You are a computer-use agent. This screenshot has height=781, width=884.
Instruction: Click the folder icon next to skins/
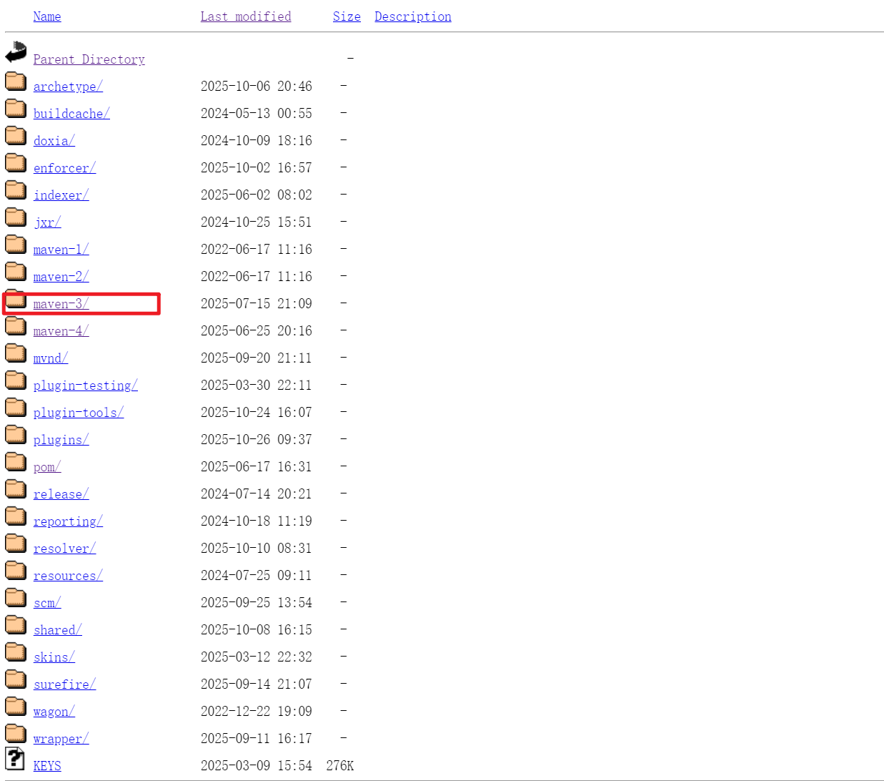16,652
